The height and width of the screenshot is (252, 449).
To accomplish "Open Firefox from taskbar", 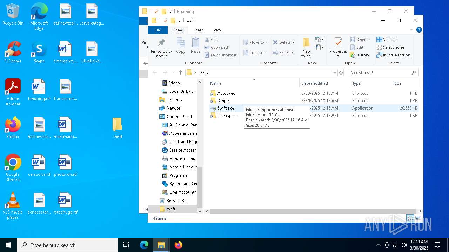I will [x=179, y=245].
